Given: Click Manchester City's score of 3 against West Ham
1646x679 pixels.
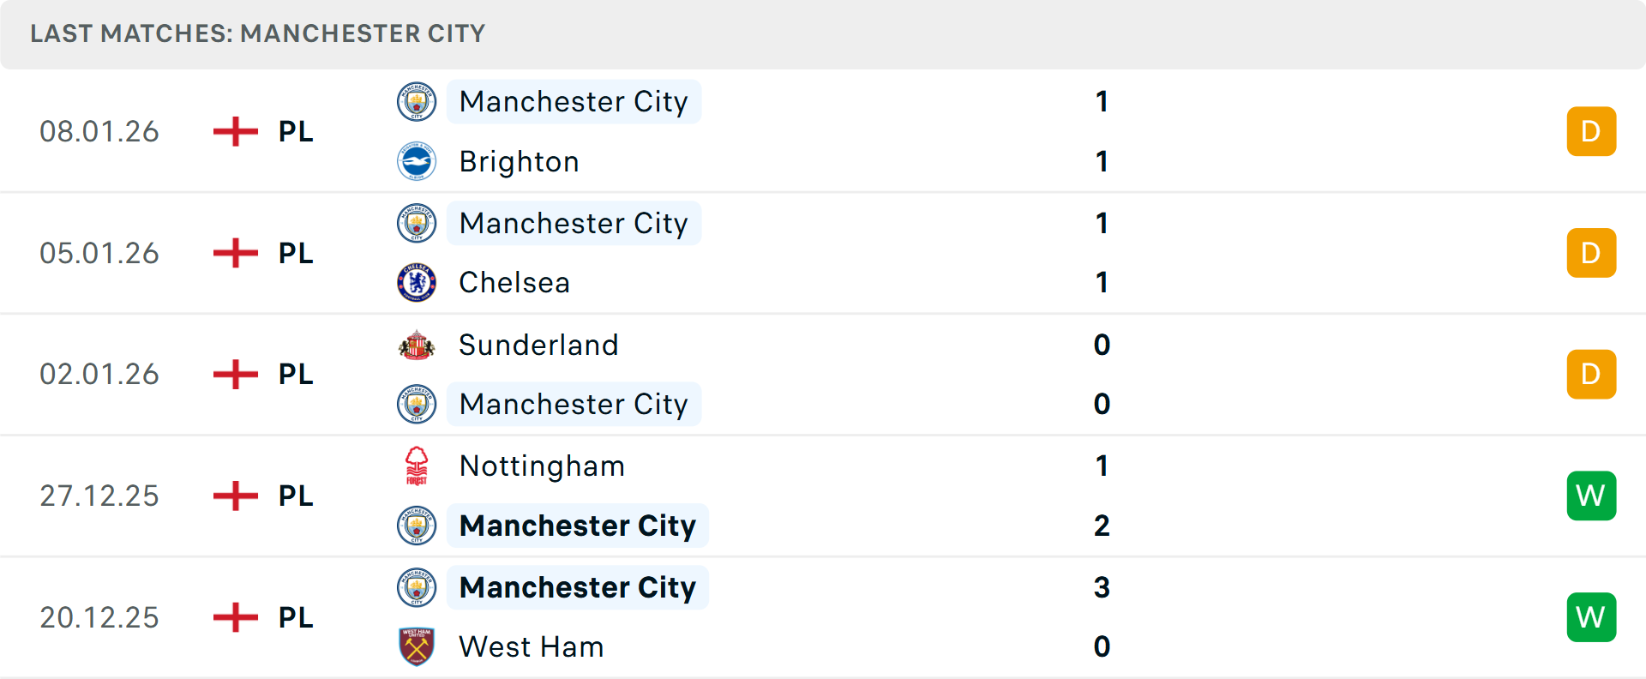Looking at the screenshot, I should [1102, 587].
